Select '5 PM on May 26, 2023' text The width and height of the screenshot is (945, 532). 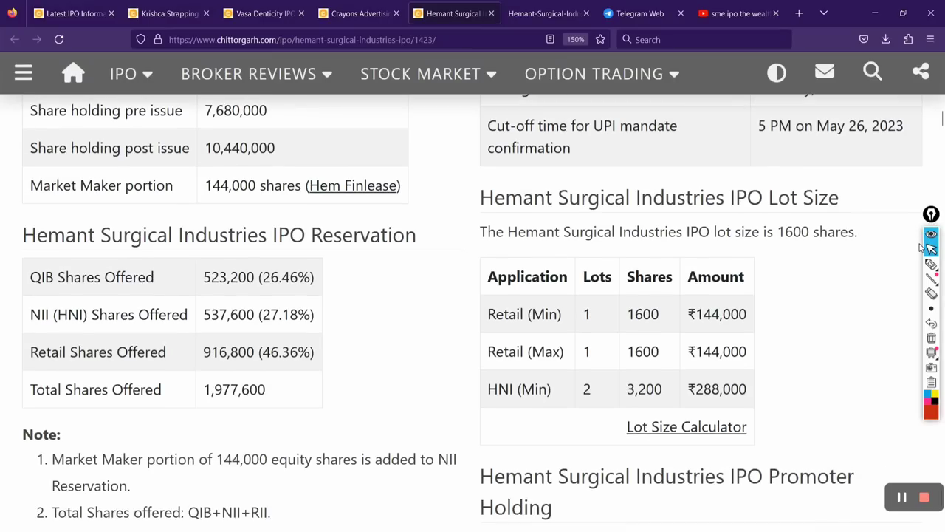click(831, 126)
